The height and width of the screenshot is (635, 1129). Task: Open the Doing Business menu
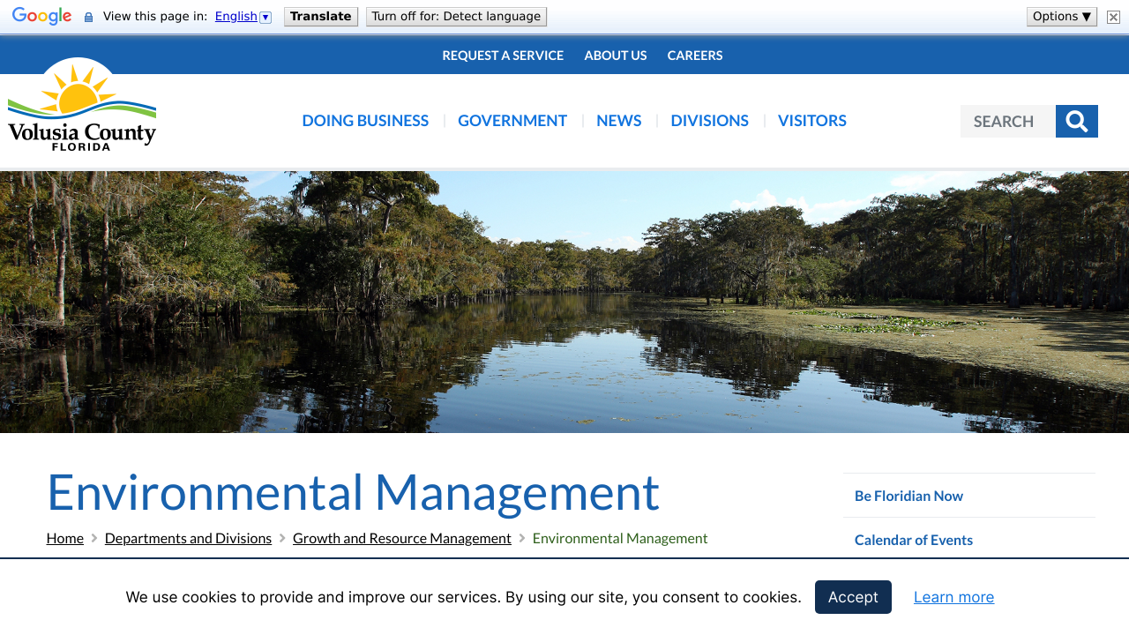365,121
